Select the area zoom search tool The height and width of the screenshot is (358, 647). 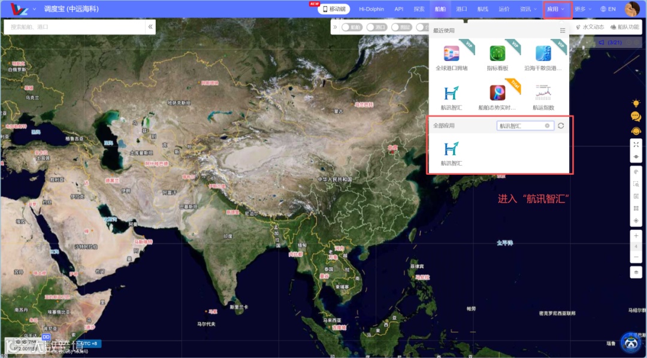(x=636, y=184)
